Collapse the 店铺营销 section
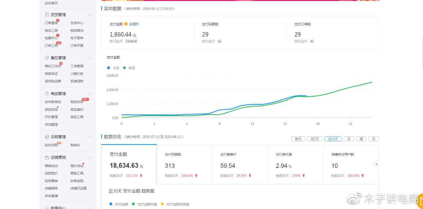Image resolution: width=423 pixels, height=209 pixels. 90,157
